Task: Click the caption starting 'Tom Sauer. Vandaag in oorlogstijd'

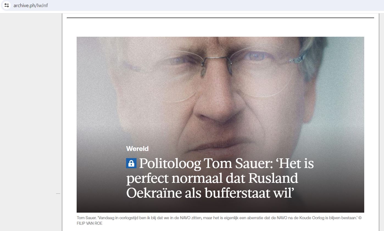Action: point(219,221)
